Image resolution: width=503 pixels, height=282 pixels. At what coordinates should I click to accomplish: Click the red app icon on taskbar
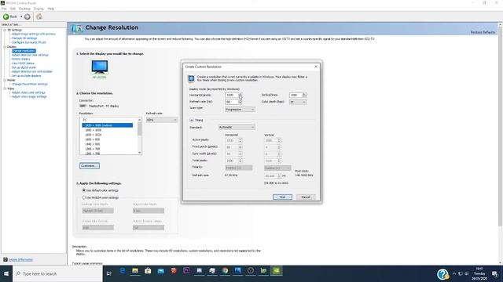coord(174,271)
